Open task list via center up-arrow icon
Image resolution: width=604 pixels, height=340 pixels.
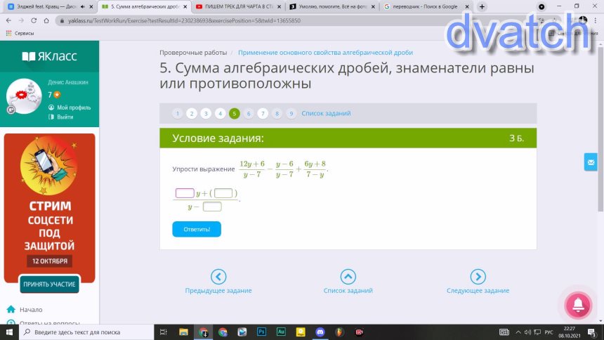(x=348, y=277)
